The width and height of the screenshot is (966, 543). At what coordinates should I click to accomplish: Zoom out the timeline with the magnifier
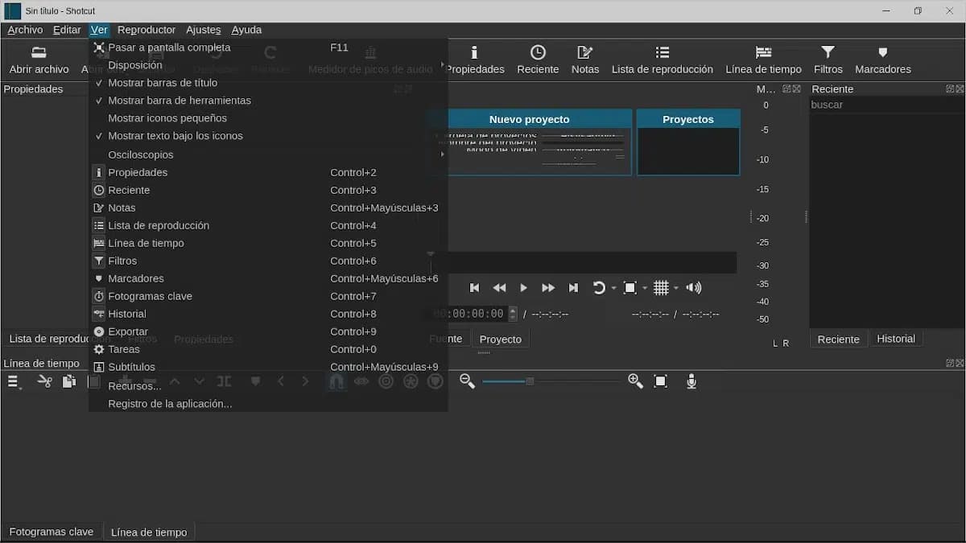point(467,381)
